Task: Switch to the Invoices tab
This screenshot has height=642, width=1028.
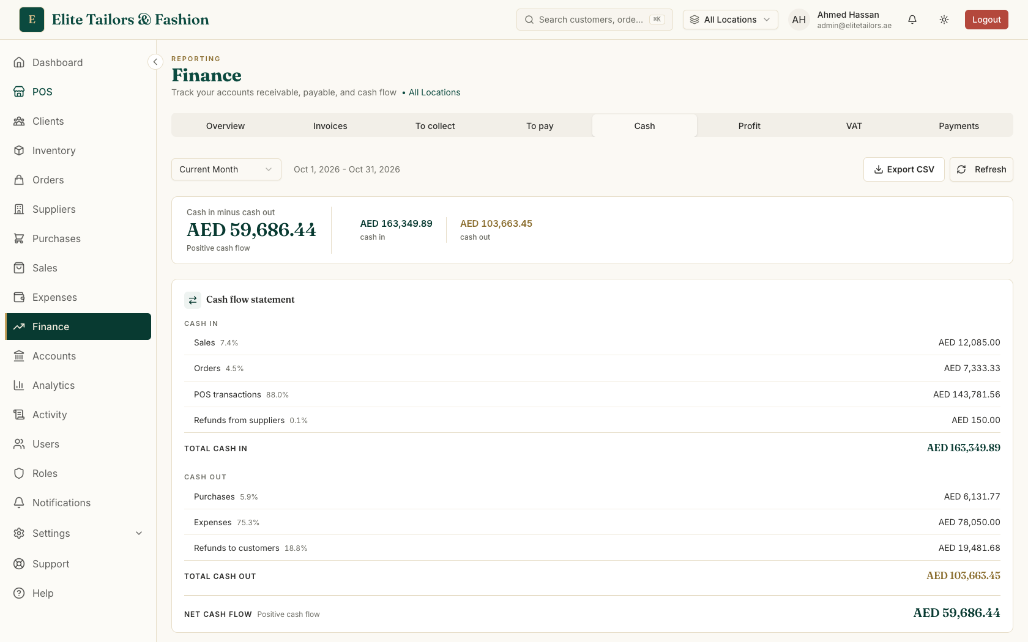Action: [x=330, y=126]
